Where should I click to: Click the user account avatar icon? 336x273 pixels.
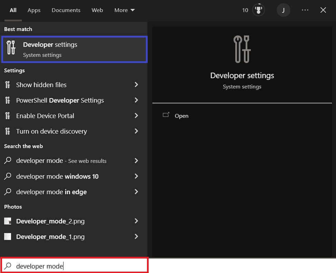(x=283, y=10)
